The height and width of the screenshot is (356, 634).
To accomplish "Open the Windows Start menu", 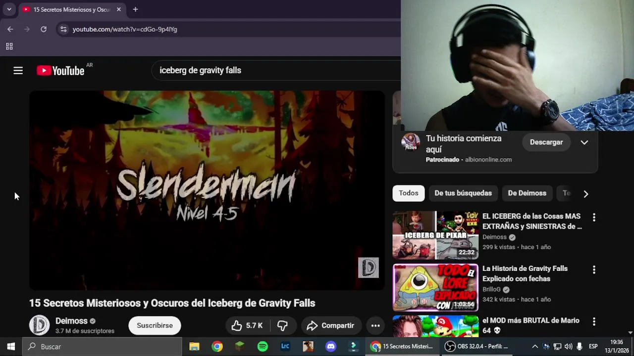I will pyautogui.click(x=11, y=347).
